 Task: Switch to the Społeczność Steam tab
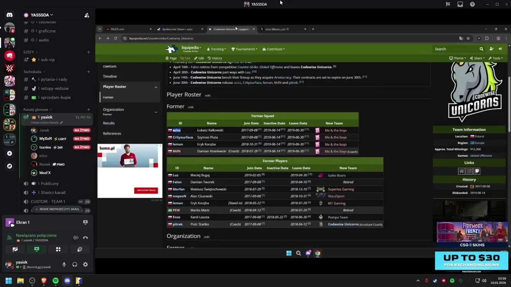coord(180,29)
